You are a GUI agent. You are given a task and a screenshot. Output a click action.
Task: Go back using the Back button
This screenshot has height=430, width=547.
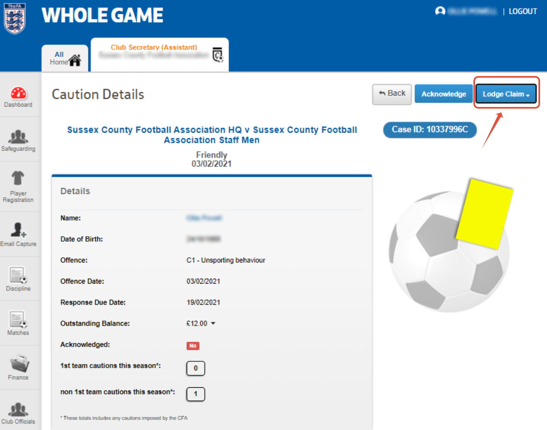392,94
